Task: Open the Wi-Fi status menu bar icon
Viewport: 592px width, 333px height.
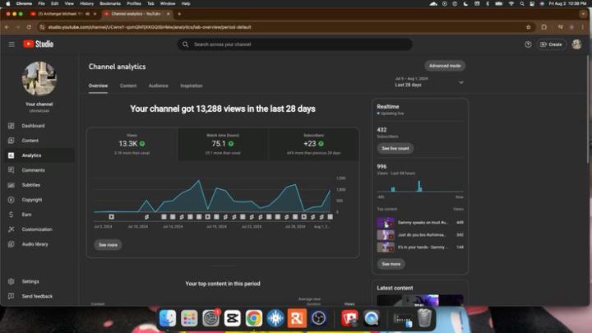Action: point(511,3)
